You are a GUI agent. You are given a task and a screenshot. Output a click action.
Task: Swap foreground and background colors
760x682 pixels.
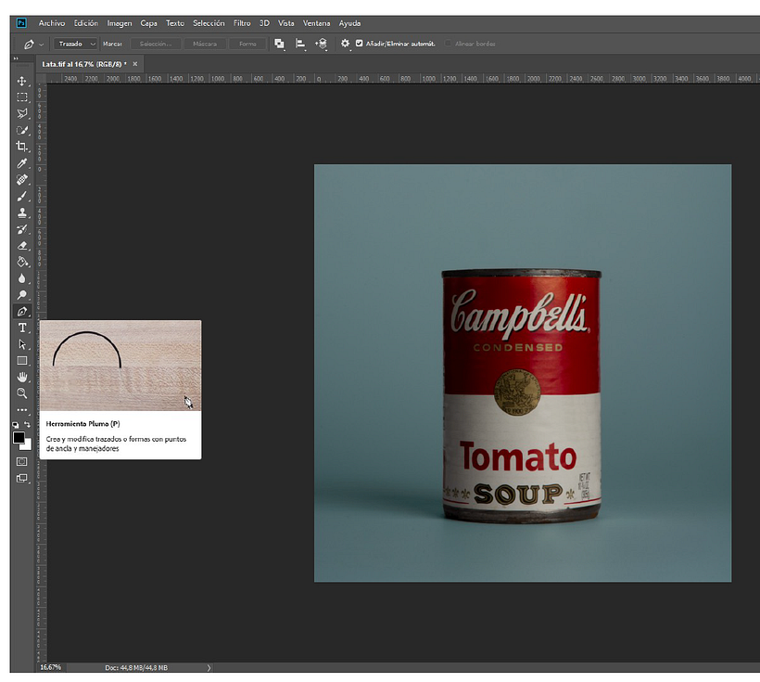point(27,425)
